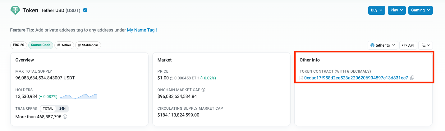Click the help icon next to Onchain Market Cap

(204, 90)
